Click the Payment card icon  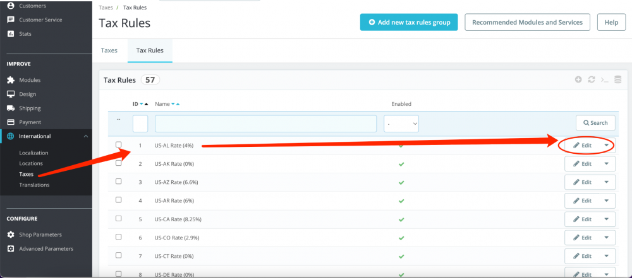[11, 122]
